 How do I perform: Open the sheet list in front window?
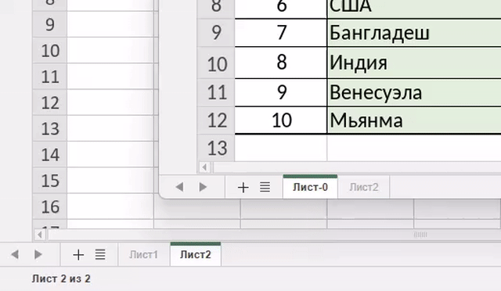265,187
